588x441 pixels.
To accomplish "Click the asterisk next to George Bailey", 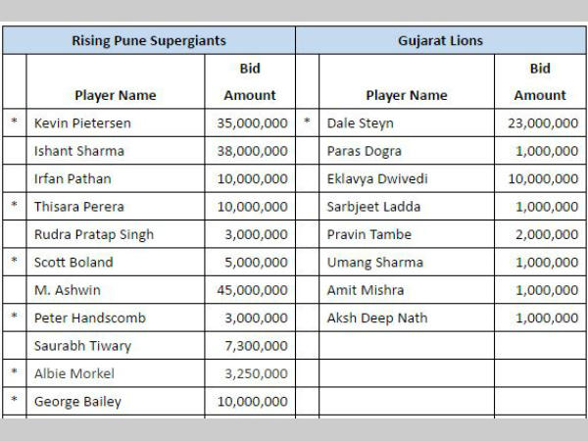I will coord(14,402).
